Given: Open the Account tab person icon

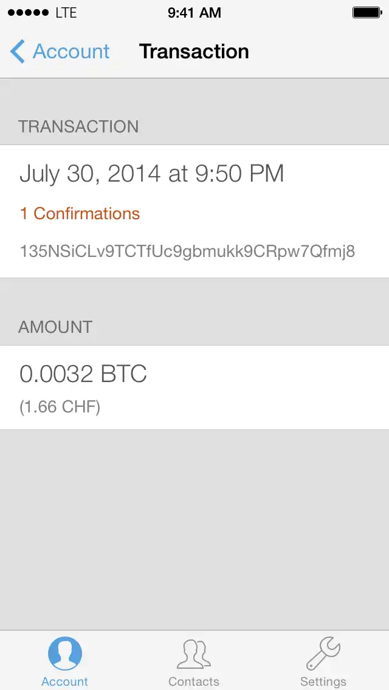Looking at the screenshot, I should pos(64,654).
